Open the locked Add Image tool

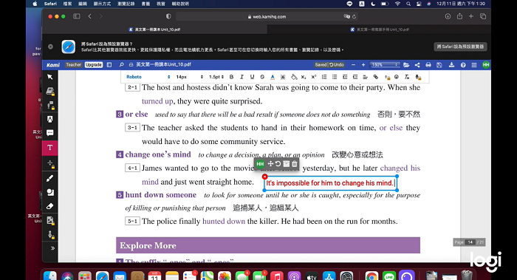tap(50, 220)
